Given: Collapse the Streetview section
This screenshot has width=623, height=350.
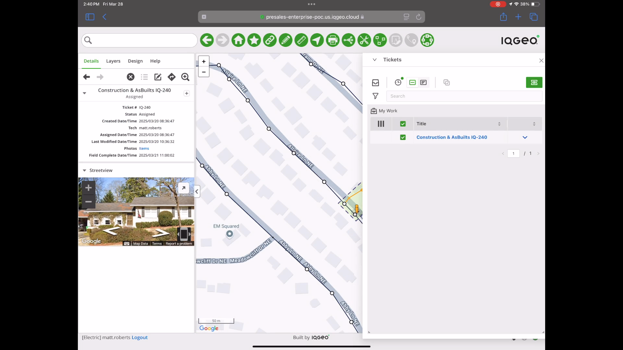Looking at the screenshot, I should [x=84, y=170].
